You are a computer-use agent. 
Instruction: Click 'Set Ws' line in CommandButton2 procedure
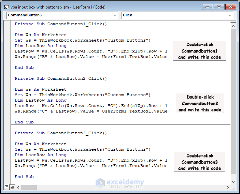[83, 95]
